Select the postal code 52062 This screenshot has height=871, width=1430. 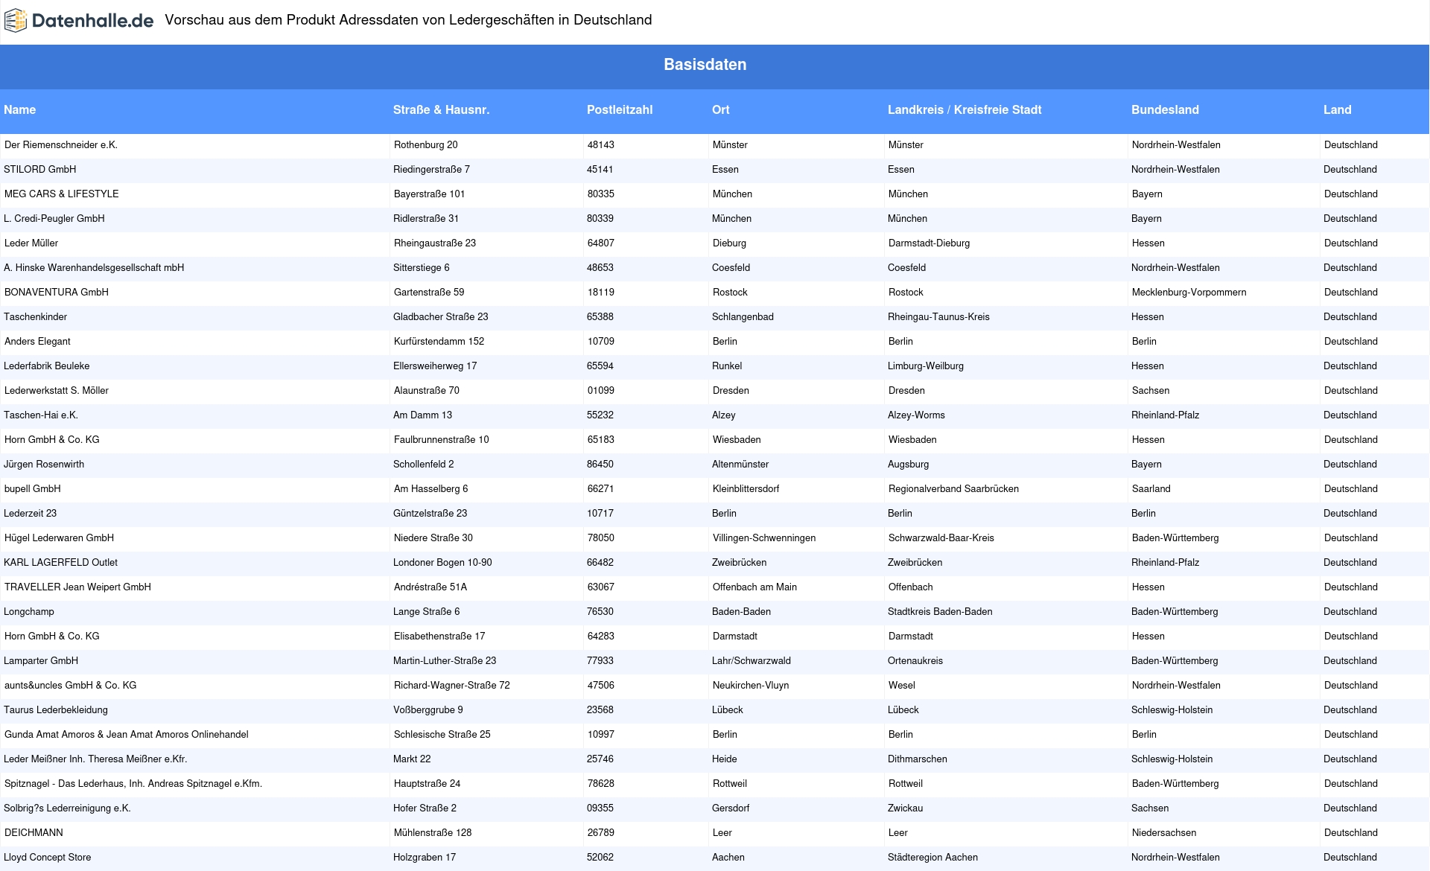(x=600, y=857)
